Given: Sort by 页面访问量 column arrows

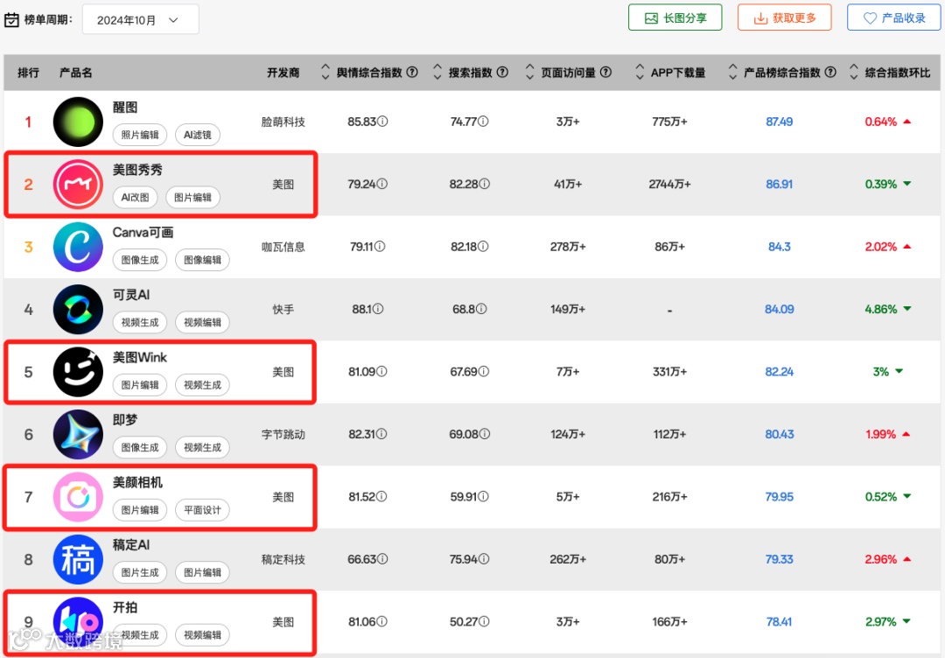Looking at the screenshot, I should coord(529,73).
